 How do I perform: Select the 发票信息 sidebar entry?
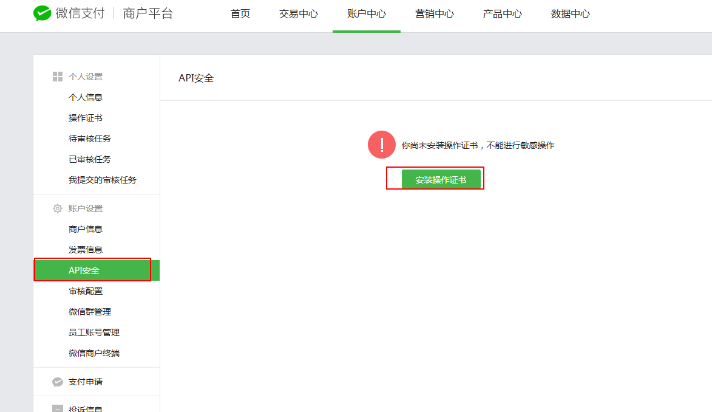tap(86, 250)
